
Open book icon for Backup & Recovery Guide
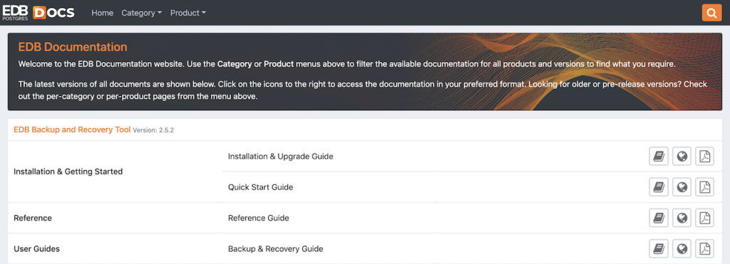(x=658, y=248)
